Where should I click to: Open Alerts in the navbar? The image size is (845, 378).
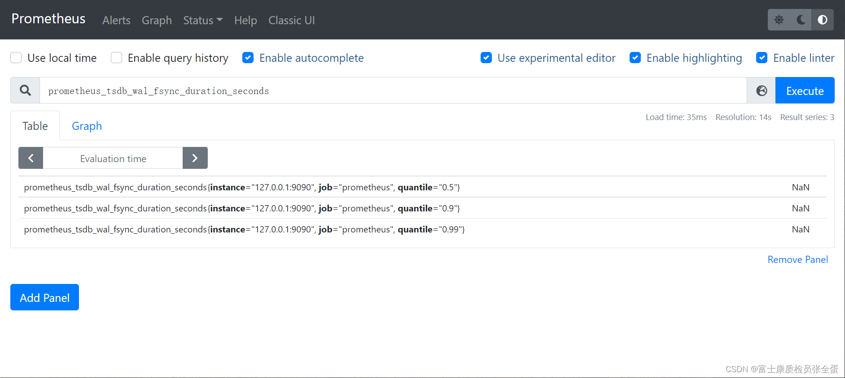(x=116, y=20)
